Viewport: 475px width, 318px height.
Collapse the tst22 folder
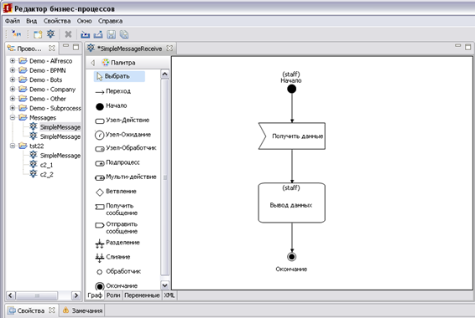click(x=13, y=146)
